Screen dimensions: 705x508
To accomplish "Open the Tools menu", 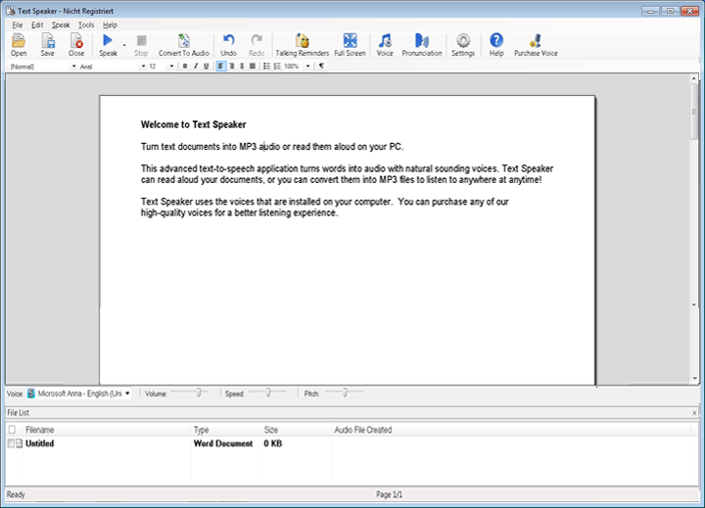I will coord(86,24).
